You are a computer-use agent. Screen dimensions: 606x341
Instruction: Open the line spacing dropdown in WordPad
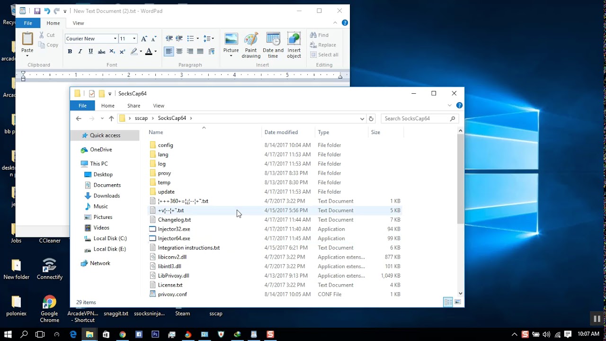pos(209,38)
